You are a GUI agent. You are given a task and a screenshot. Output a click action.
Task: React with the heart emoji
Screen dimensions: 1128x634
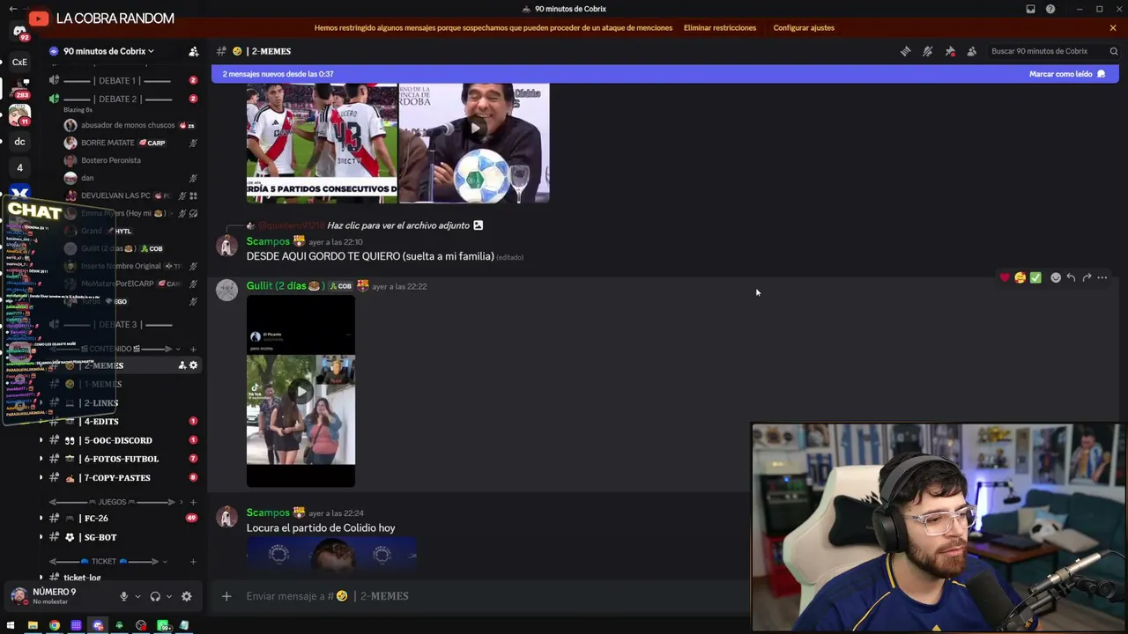click(1005, 277)
